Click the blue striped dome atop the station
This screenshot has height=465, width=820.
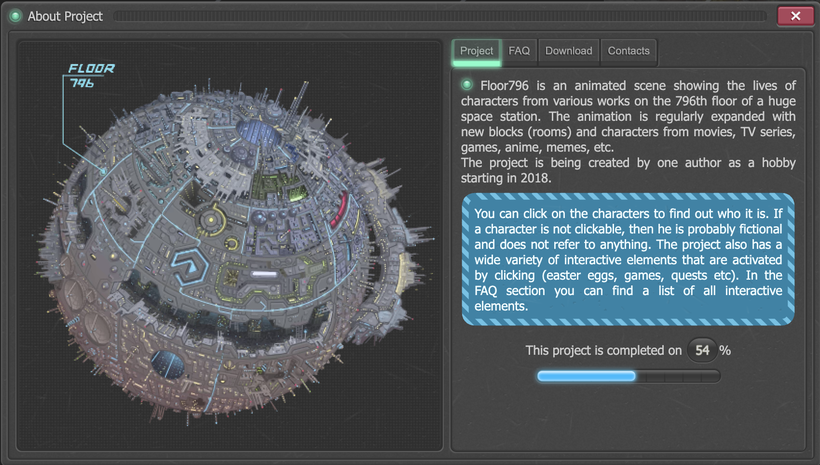[259, 131]
